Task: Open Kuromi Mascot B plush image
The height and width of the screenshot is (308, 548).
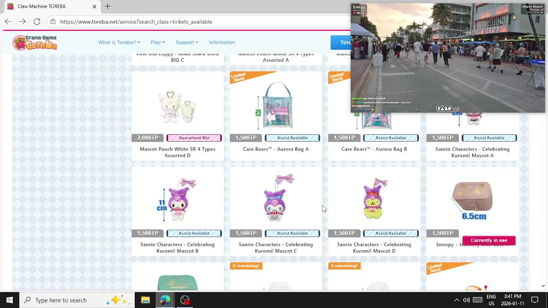Action: 178,200
